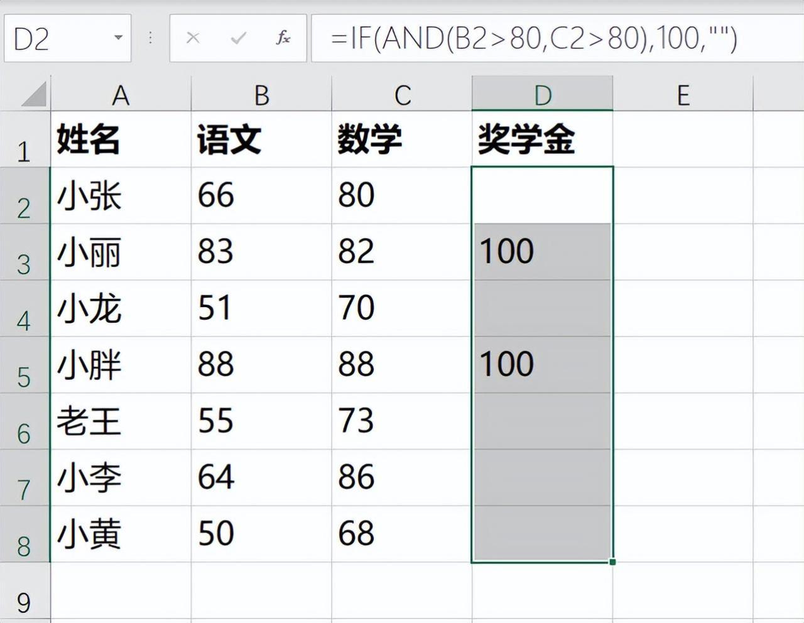Click the formula bar options dots

pos(150,38)
